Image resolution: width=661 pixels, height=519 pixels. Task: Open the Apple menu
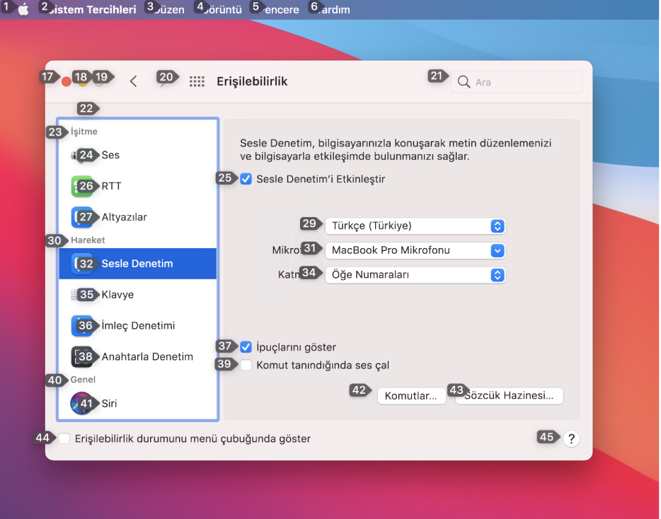[23, 9]
